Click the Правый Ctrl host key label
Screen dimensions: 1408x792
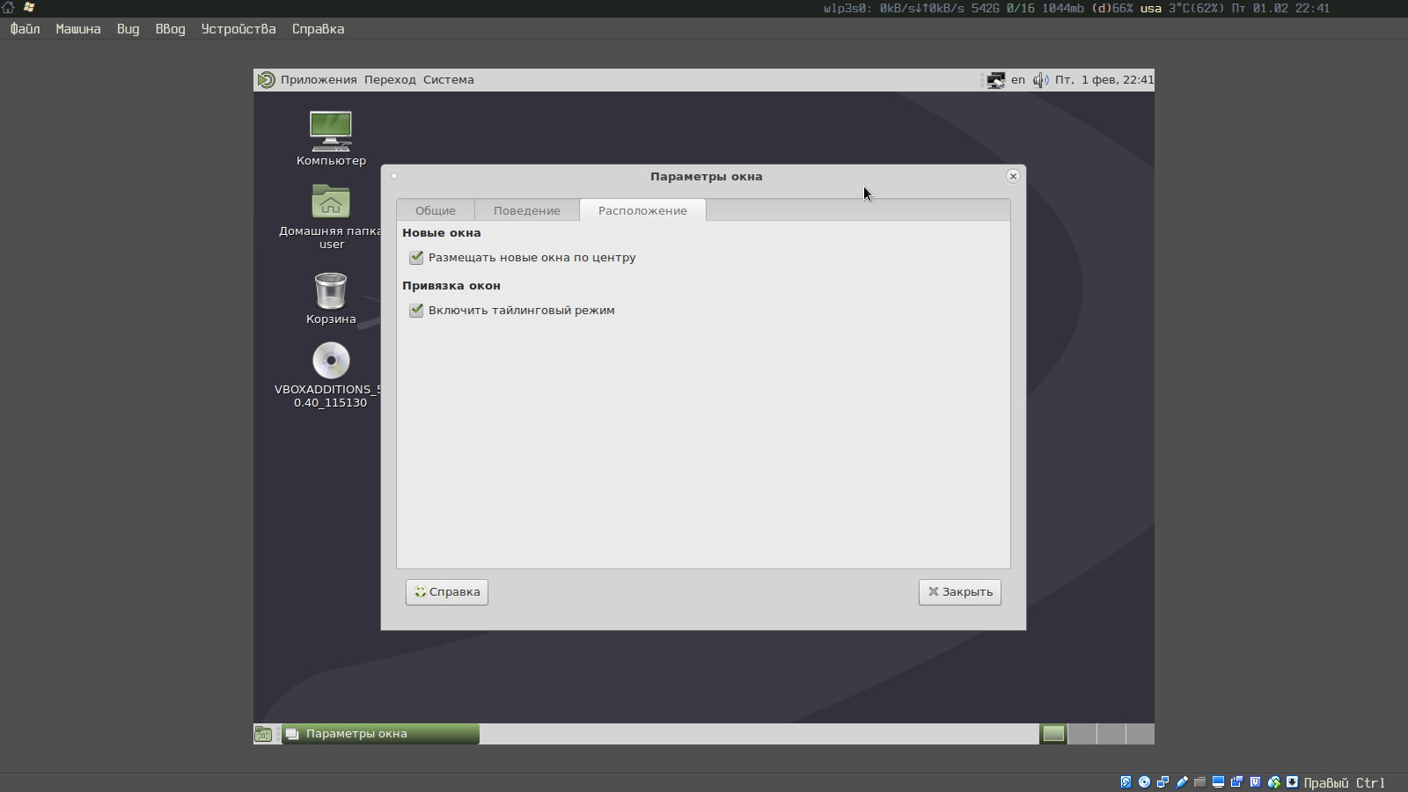1344,782
